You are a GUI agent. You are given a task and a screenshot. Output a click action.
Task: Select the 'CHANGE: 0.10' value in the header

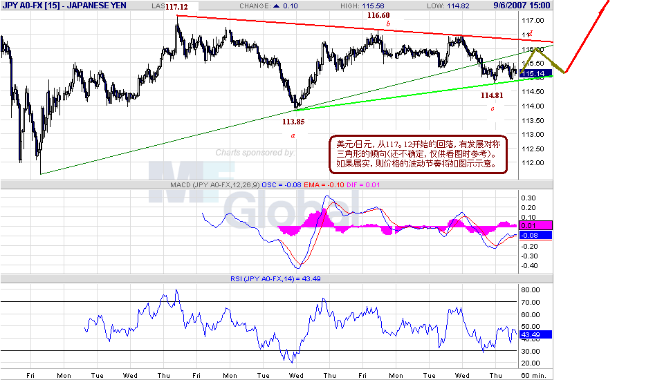tap(268, 6)
